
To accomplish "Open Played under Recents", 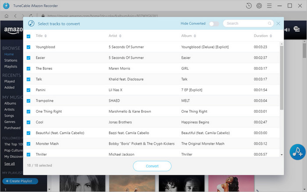I will point(10,82).
